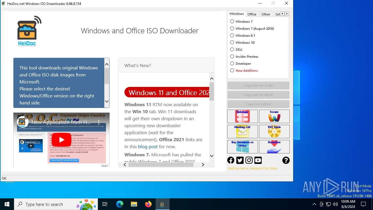Select Windows 7 (August 2018) option
This screenshot has height=210, width=373.
pos(232,28)
